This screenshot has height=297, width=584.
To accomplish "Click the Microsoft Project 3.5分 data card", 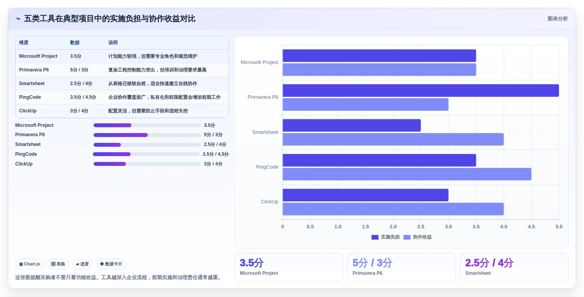I will tap(288, 267).
